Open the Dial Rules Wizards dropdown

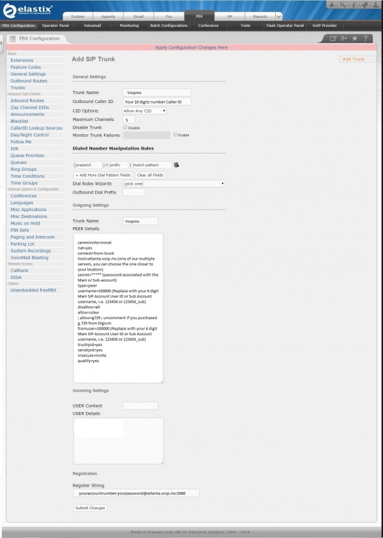point(174,184)
